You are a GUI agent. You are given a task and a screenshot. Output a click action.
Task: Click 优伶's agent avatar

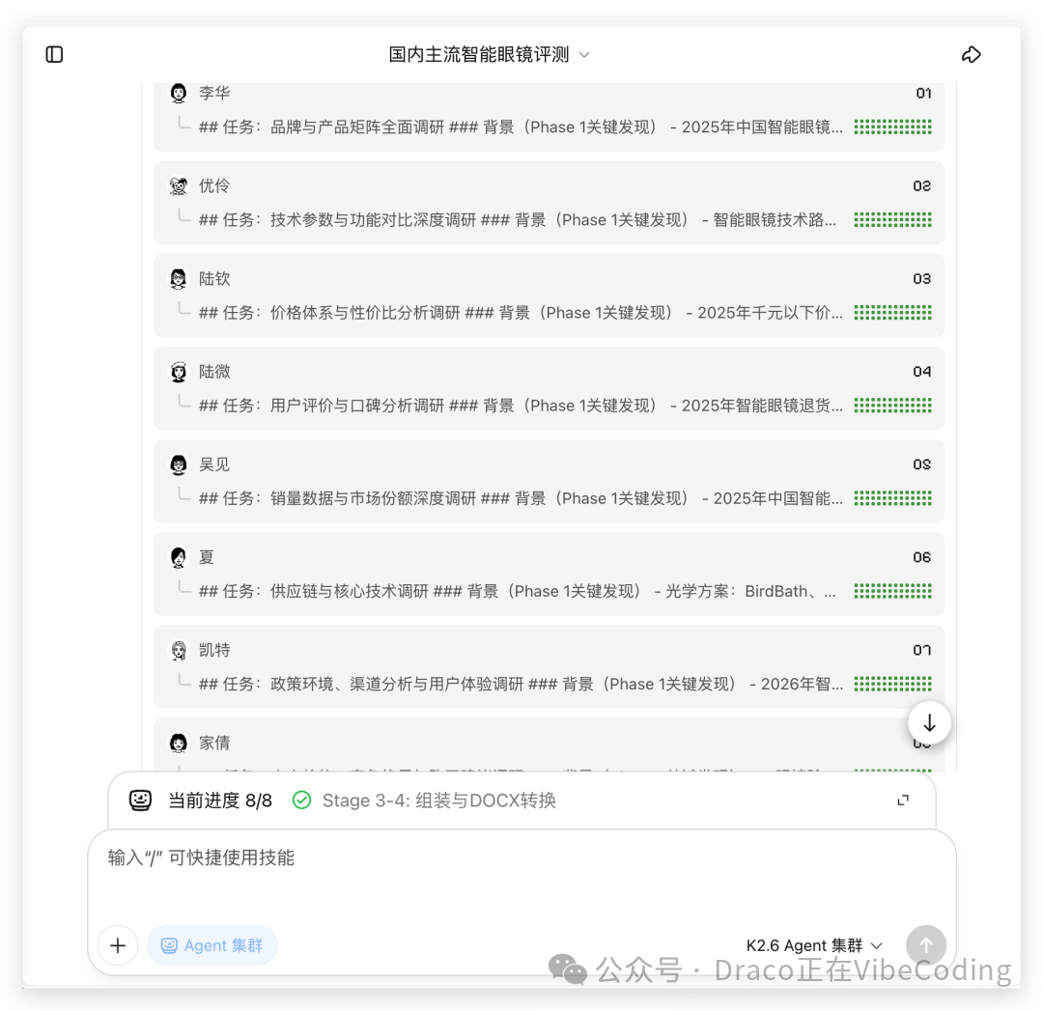[179, 186]
